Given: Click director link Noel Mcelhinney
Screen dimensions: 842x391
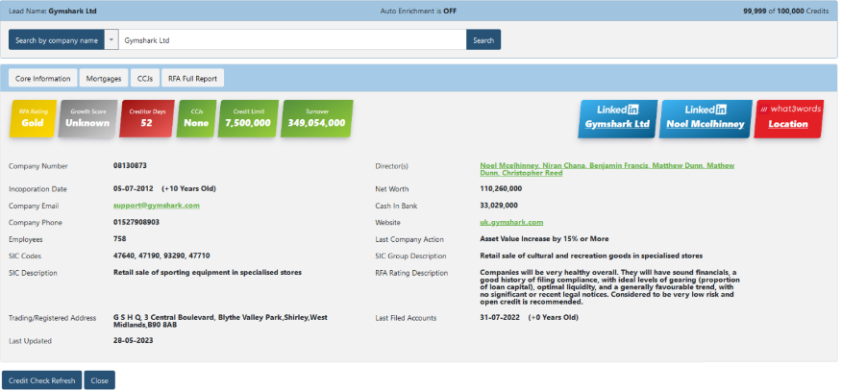Looking at the screenshot, I should (509, 166).
